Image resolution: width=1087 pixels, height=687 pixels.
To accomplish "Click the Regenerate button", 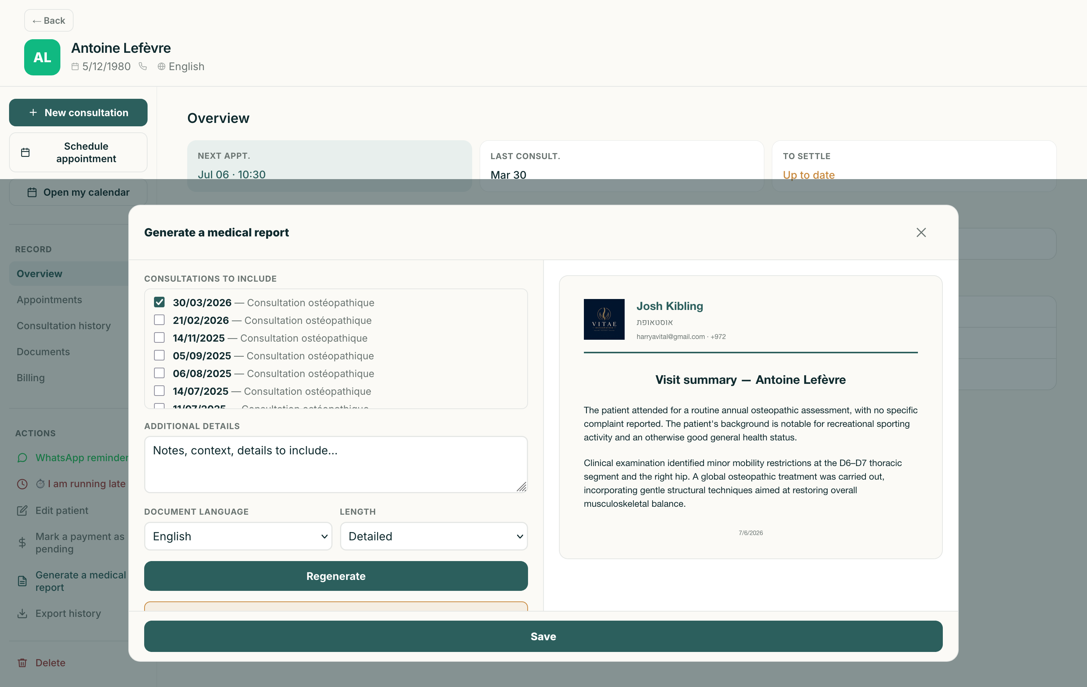I will [x=336, y=576].
